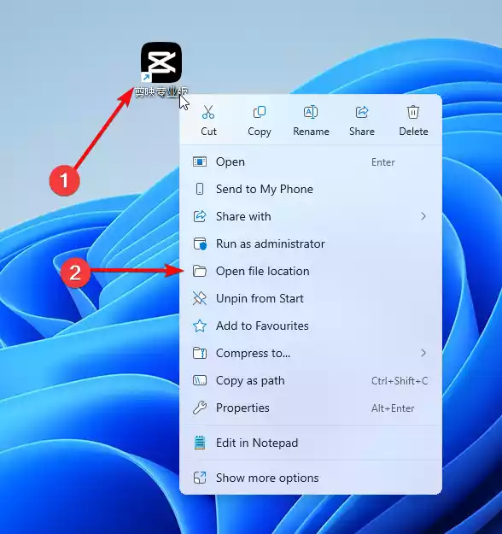Select Unpin from Start
502x534 pixels.
(x=311, y=298)
